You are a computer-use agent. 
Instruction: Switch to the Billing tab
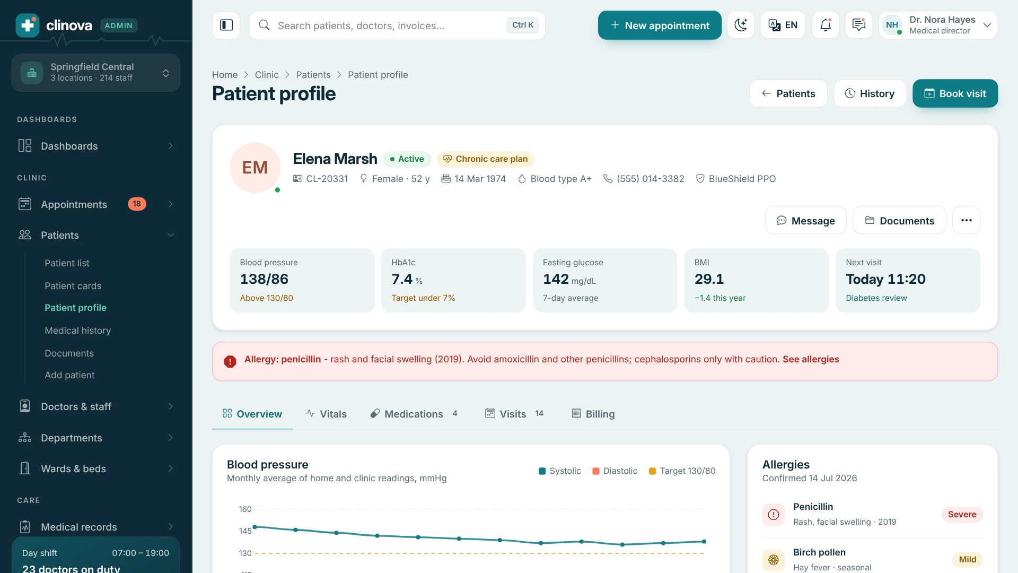(593, 414)
